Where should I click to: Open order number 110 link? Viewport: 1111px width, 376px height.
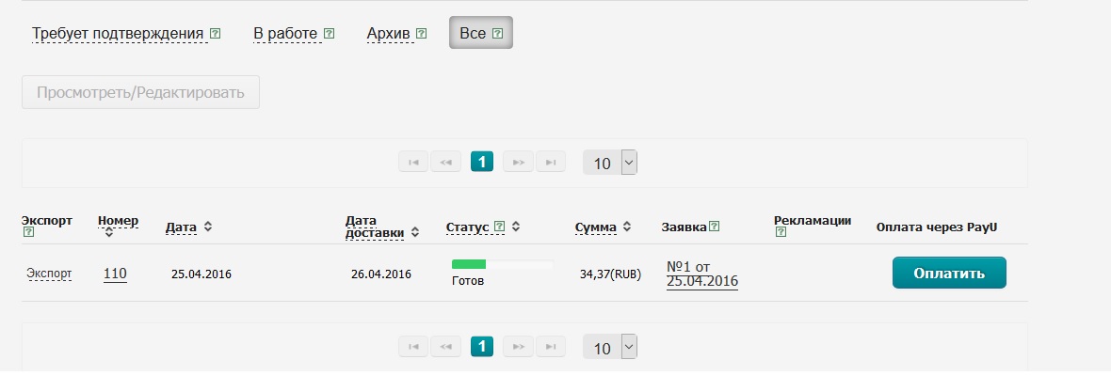tap(115, 274)
